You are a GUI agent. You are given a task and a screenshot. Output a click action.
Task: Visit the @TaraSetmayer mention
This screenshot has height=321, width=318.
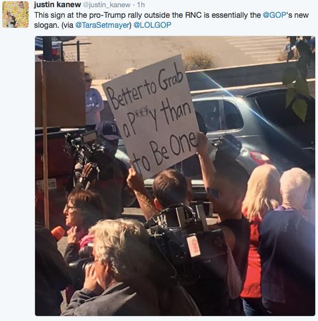pyautogui.click(x=103, y=25)
